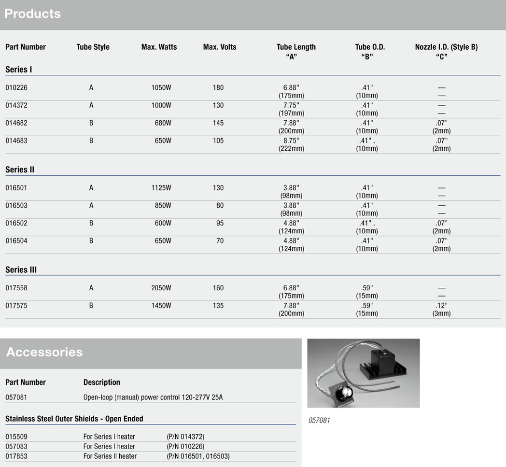Click part number 014372
Screen dimensions: 506x467
(16, 105)
